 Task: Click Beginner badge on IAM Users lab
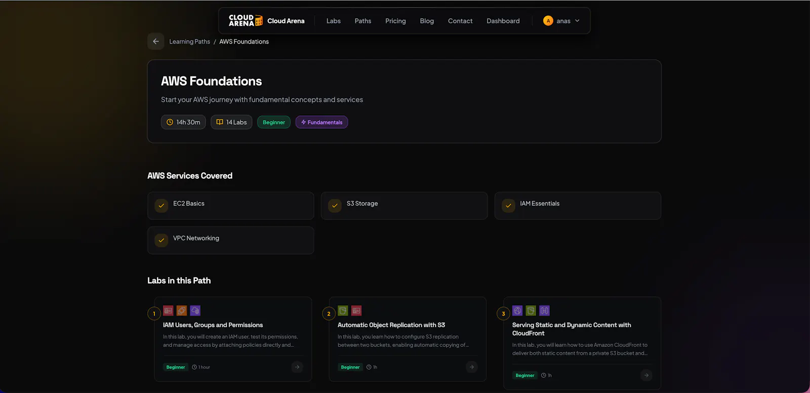(x=176, y=367)
